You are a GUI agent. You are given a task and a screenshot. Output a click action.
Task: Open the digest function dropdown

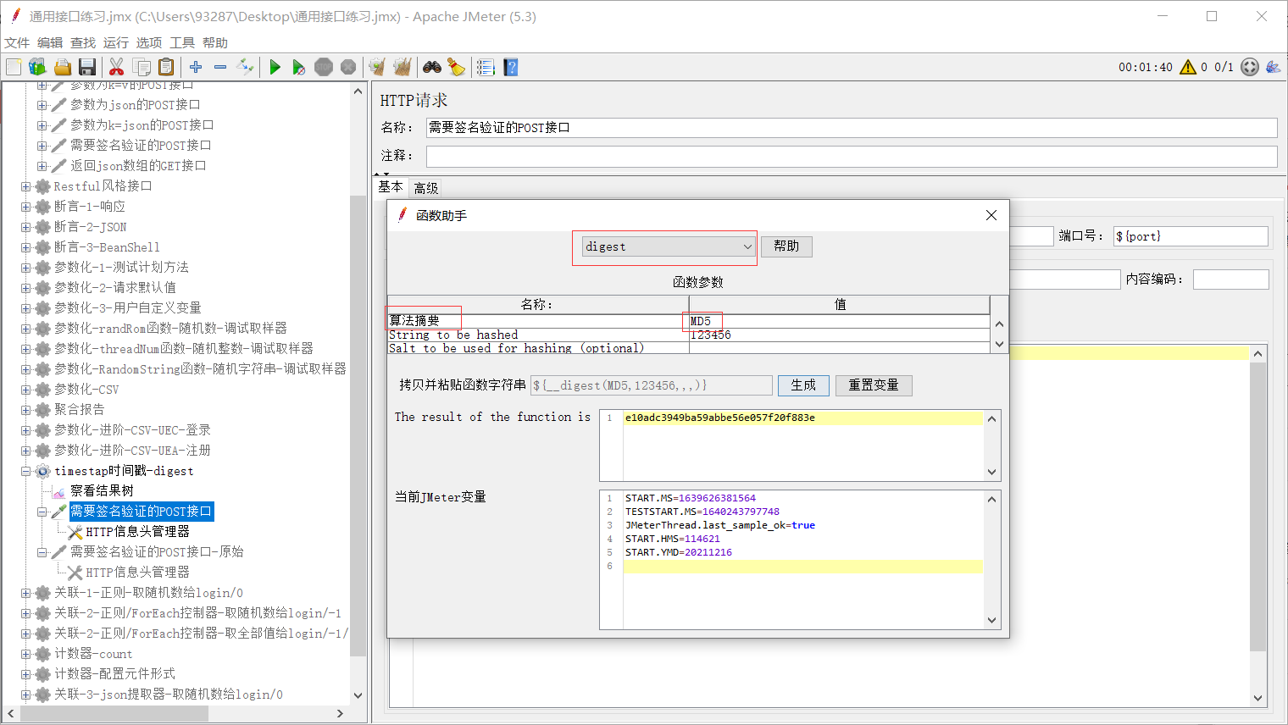point(668,246)
